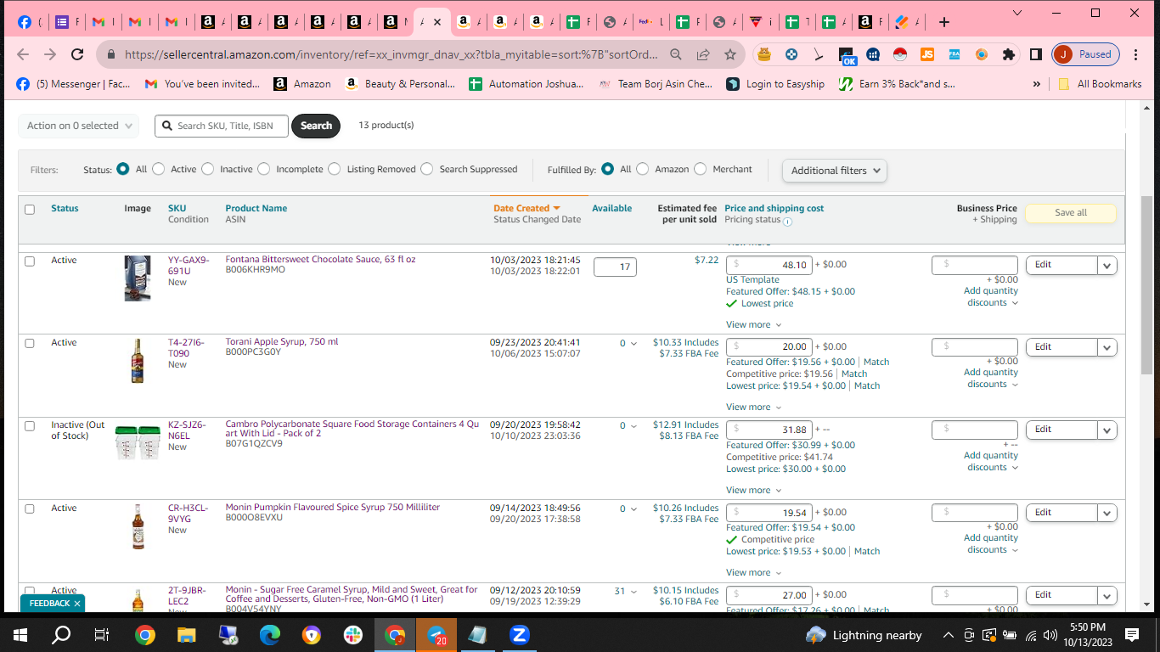Screen dimensions: 1160x652
Task: Open the Edit dropdown arrow for Cambro containers
Action: (x=1107, y=430)
